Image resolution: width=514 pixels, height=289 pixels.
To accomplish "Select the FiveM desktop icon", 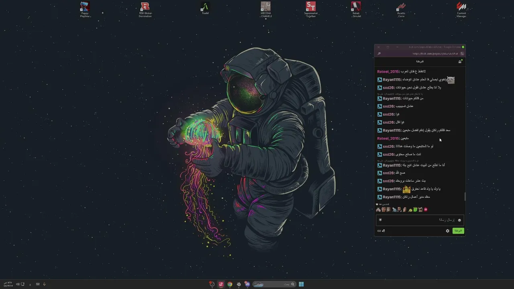I will 205,9.
